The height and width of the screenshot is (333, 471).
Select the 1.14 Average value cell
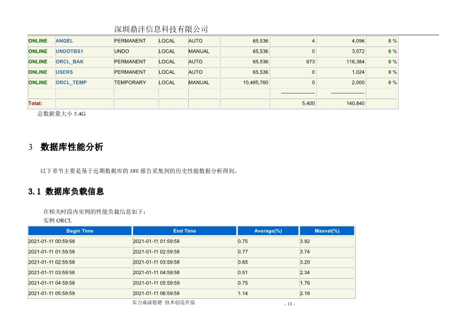click(243, 293)
